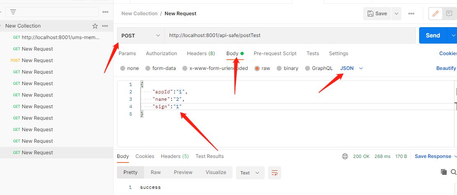The height and width of the screenshot is (195, 457).
Task: Open the Pre-request Script tab
Action: click(275, 53)
